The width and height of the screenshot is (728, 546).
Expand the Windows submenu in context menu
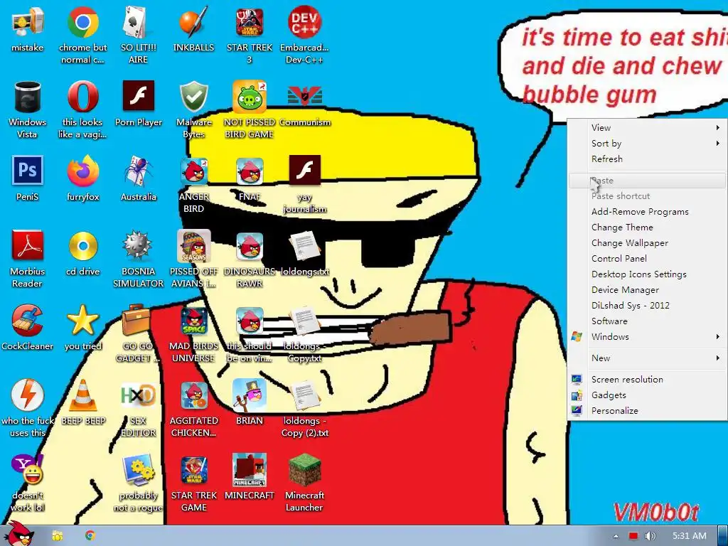pos(647,337)
